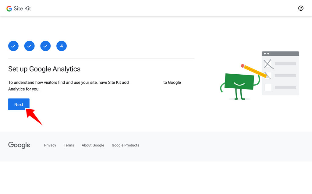Select the first completed step checkmark
This screenshot has height=194, width=312.
pyautogui.click(x=13, y=46)
